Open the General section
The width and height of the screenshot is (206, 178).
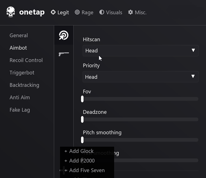[x=19, y=35]
